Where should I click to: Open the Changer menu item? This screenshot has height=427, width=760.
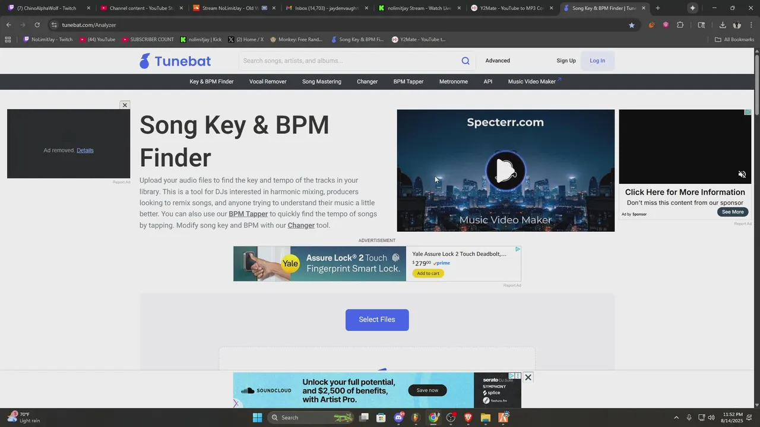367,82
